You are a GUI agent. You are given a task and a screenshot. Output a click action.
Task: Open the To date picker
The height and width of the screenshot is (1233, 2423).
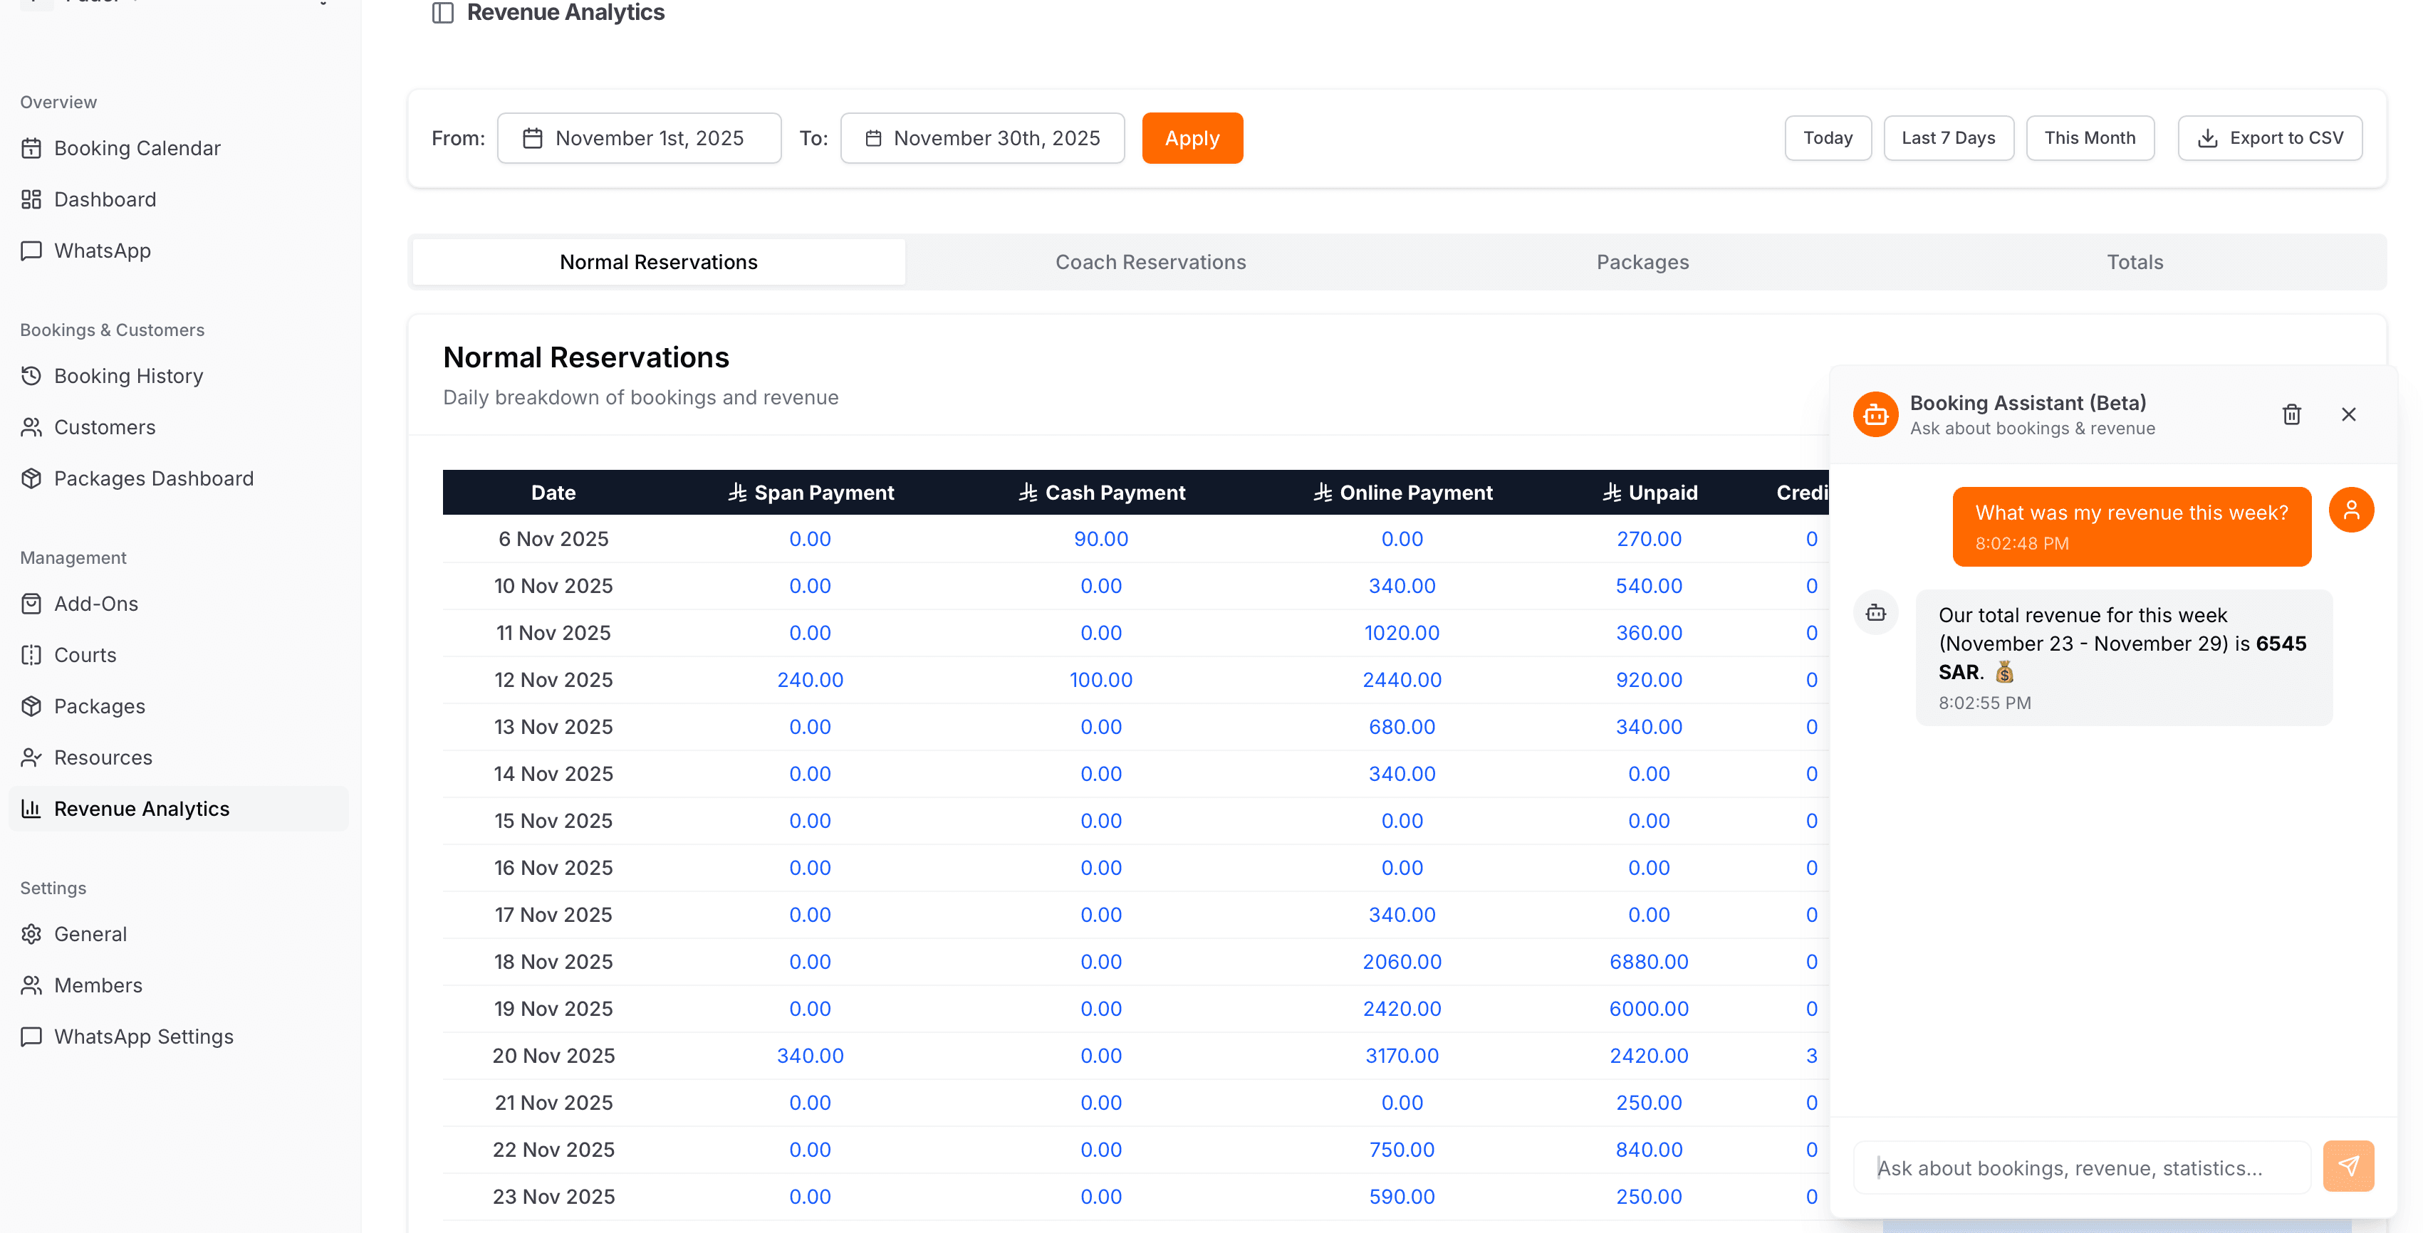click(982, 137)
